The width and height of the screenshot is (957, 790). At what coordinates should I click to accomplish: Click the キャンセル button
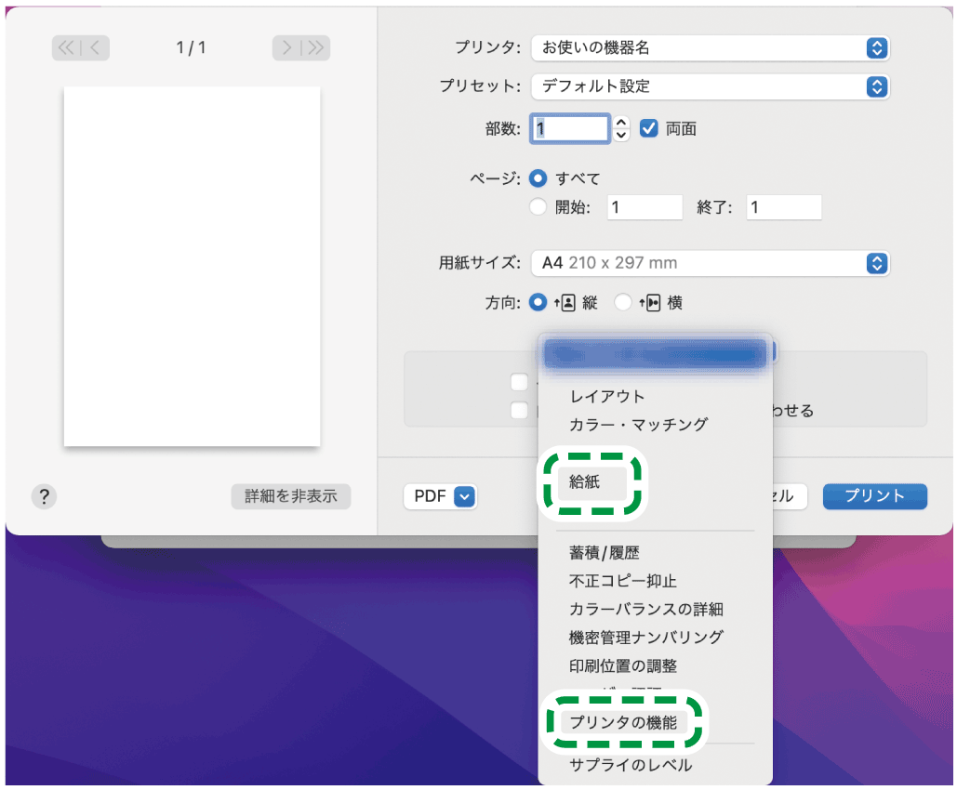coord(787,496)
